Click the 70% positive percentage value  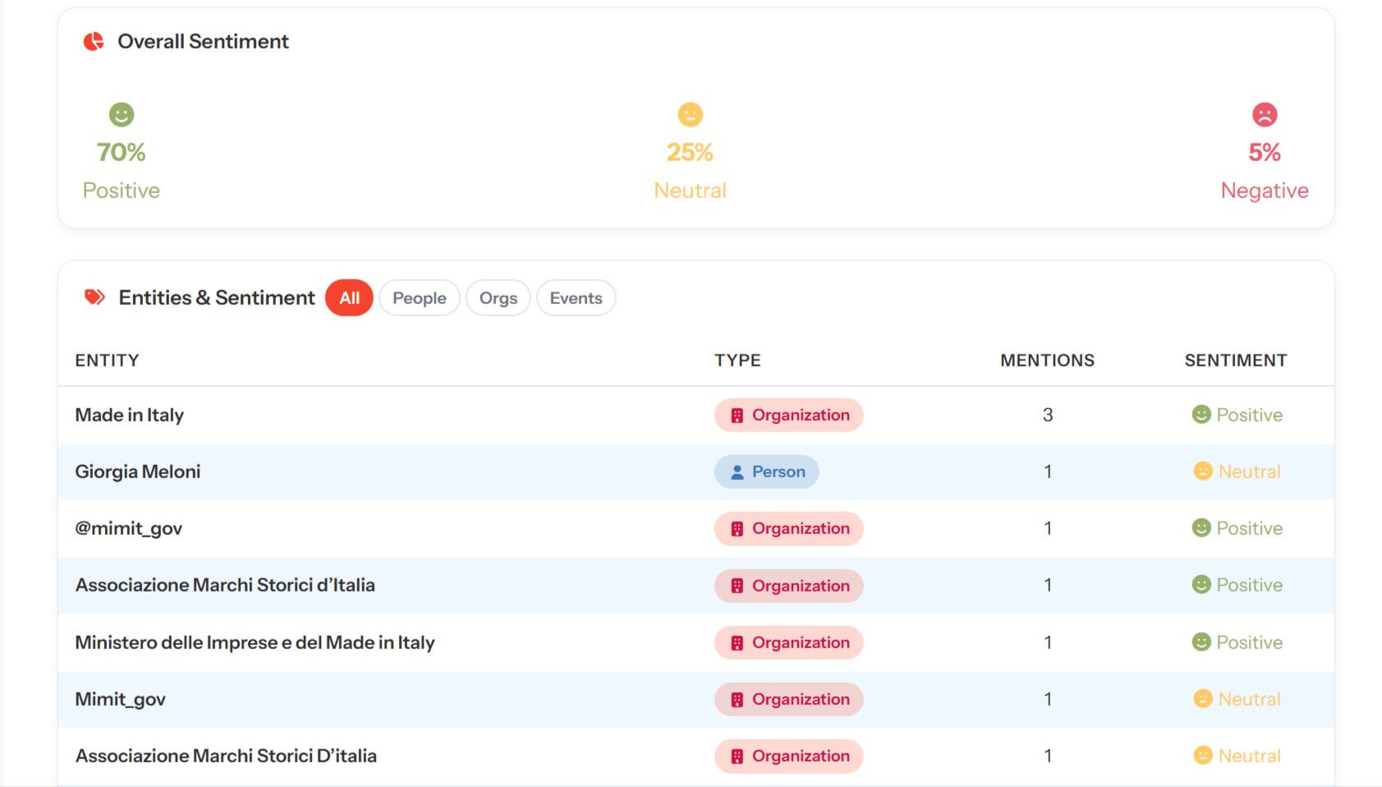click(x=122, y=152)
